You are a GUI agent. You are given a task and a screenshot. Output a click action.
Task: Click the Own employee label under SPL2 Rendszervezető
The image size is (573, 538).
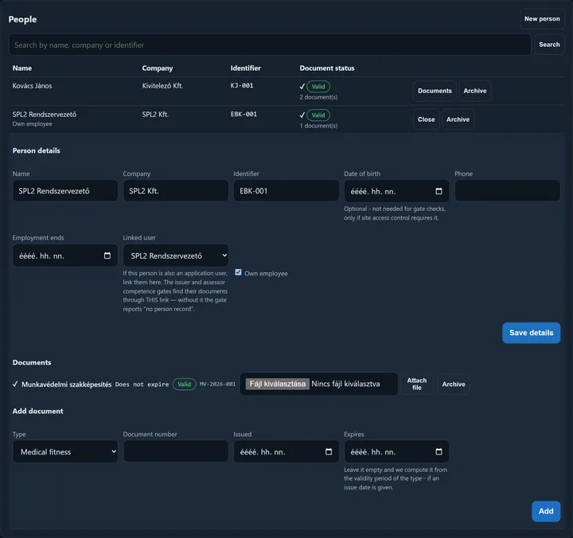(x=32, y=124)
